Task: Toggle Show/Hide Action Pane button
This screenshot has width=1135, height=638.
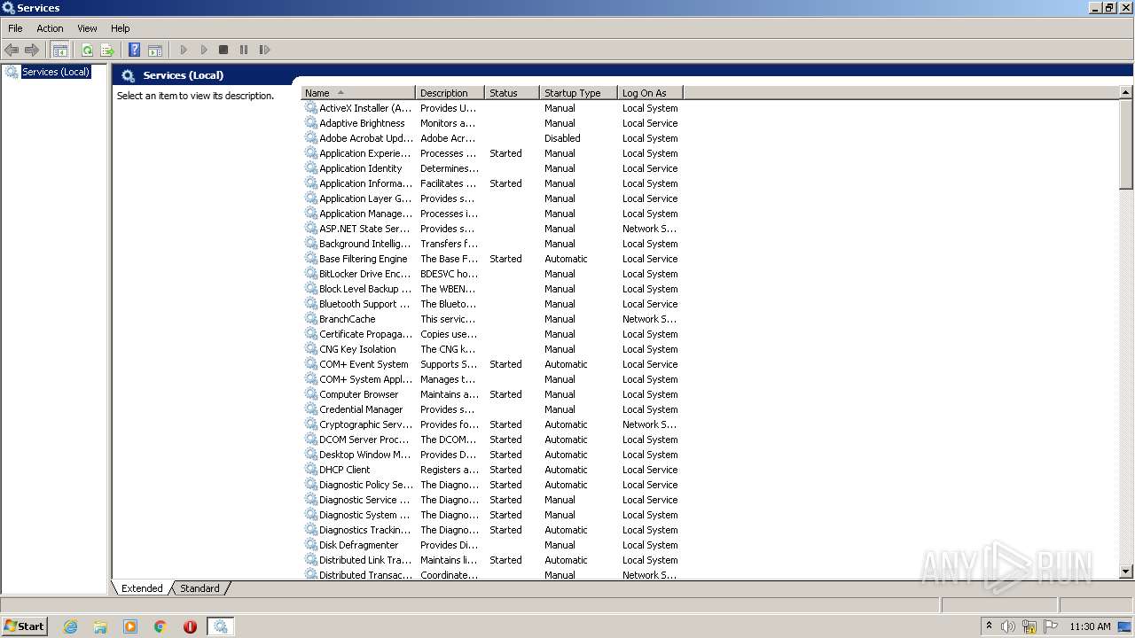Action: 155,51
